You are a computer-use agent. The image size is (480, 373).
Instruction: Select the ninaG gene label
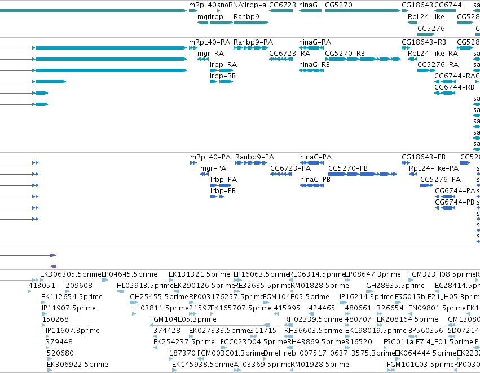(308, 5)
